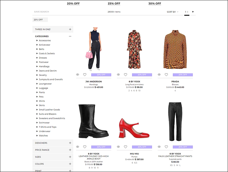This screenshot has height=172, width=228.
Task: Add Miu Miu pumps to wishlist
Action: [126, 147]
